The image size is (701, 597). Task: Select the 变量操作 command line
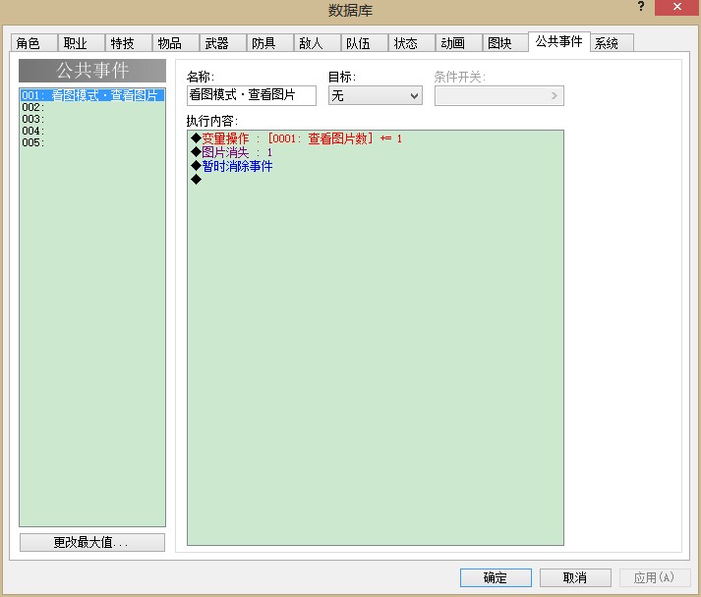(x=376, y=138)
